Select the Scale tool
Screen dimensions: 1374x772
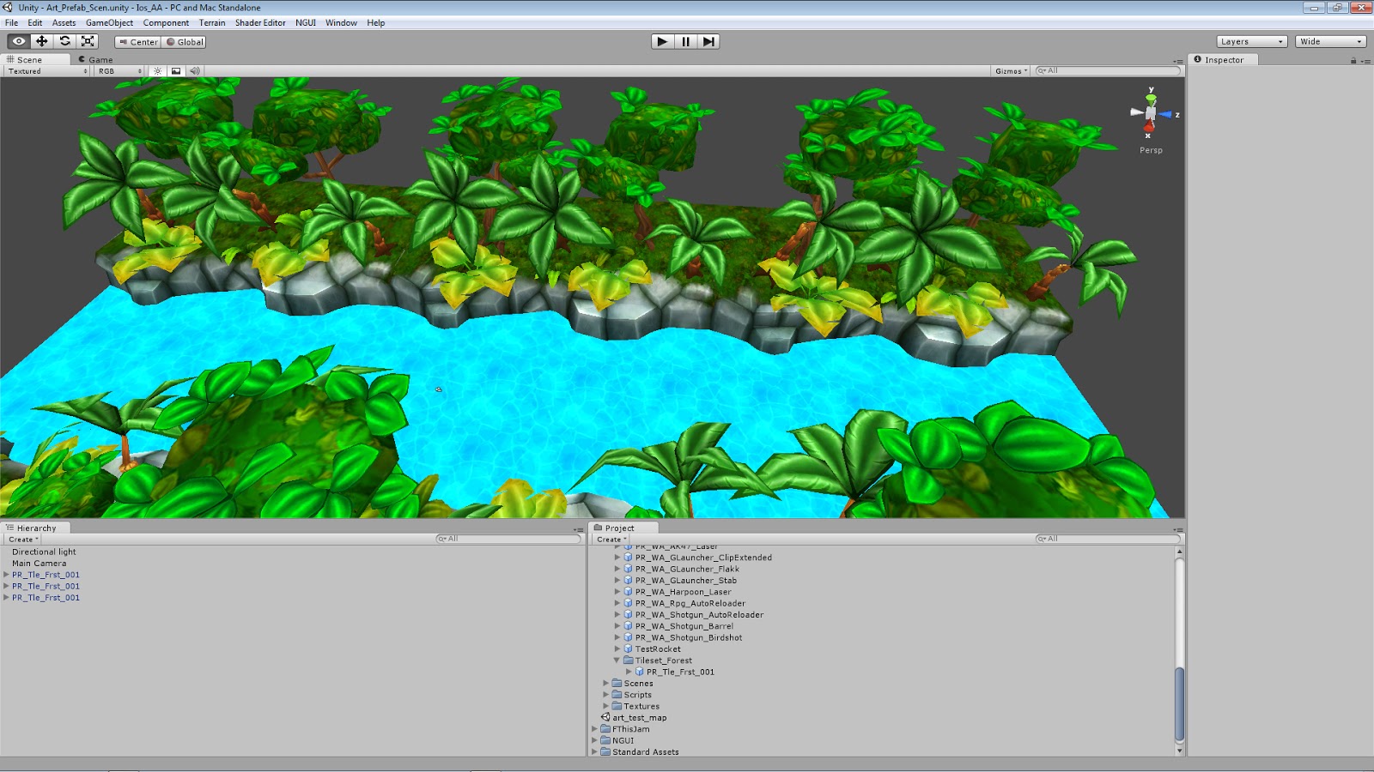click(87, 41)
